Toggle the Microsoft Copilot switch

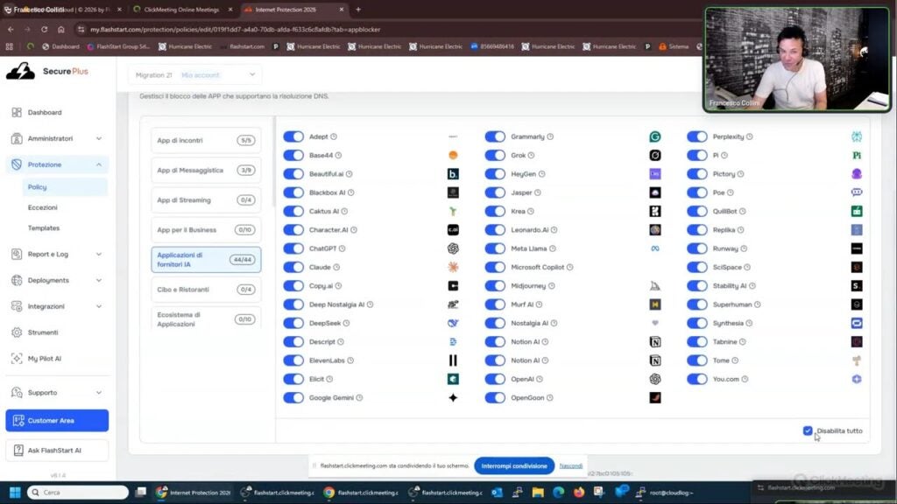[x=495, y=268]
